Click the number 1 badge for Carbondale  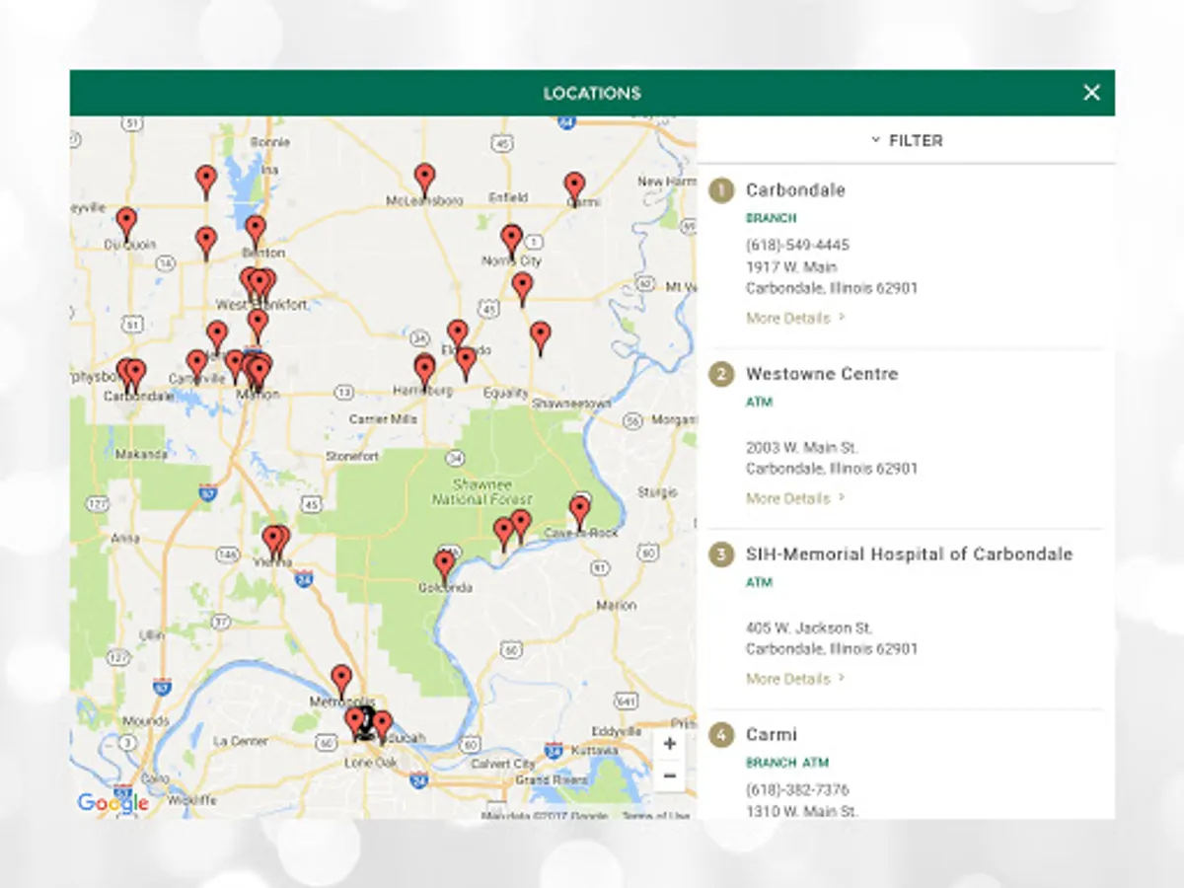722,189
